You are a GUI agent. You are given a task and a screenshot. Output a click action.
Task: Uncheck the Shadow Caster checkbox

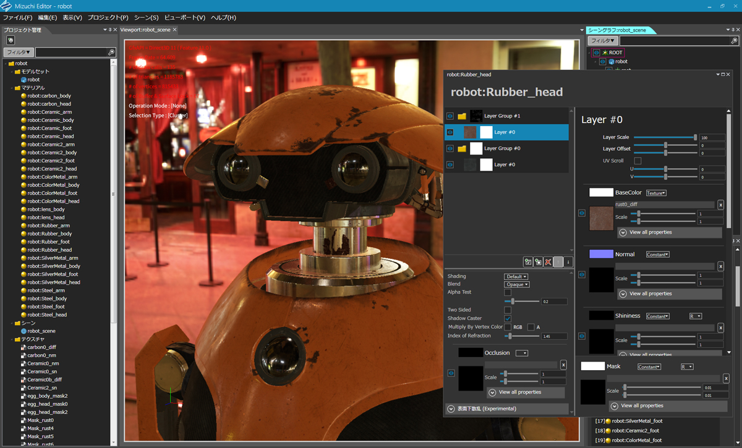coord(508,318)
